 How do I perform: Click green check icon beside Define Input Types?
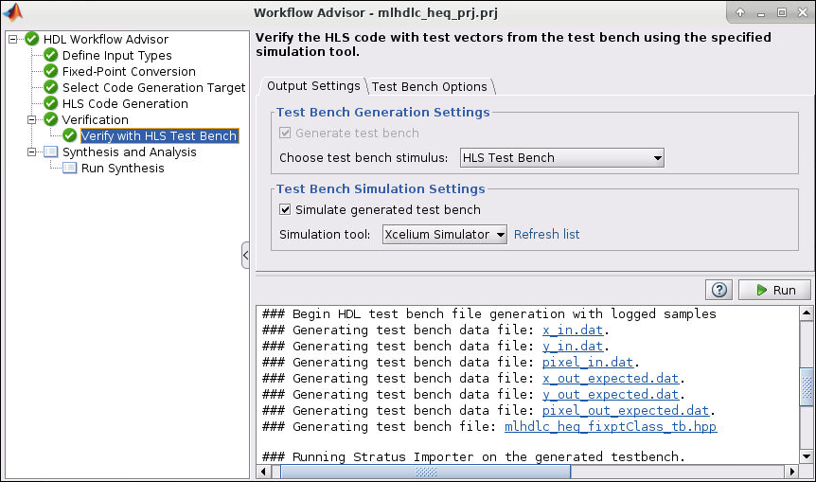click(x=51, y=56)
